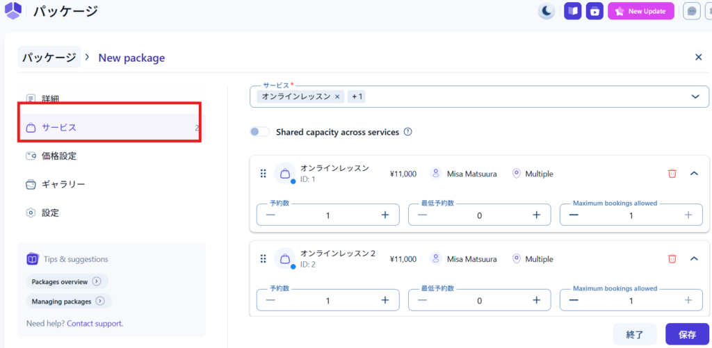Open the video tutorials icon in header

pos(594,11)
